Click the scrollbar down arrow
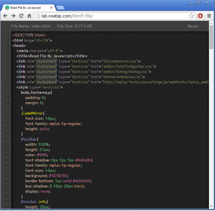215x211 pixels. (211, 207)
